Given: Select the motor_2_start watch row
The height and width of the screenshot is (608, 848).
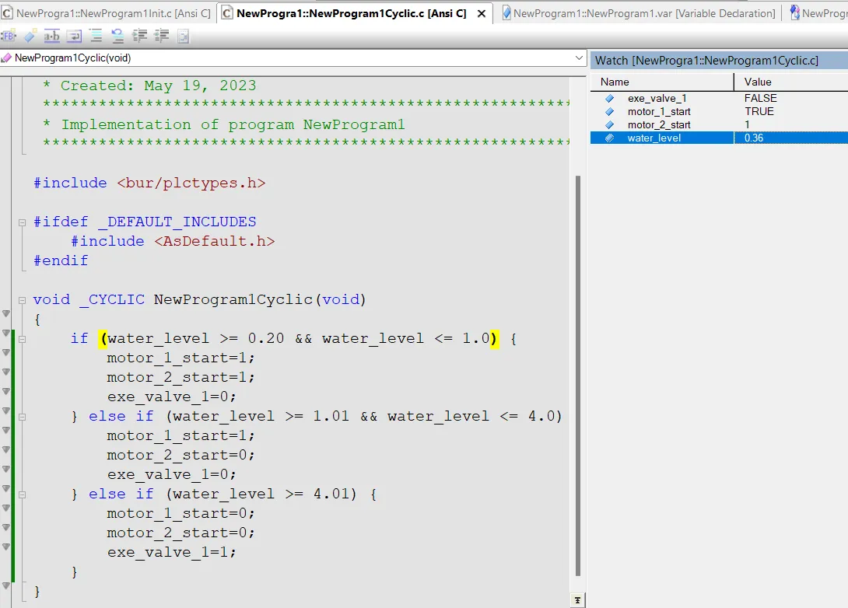Looking at the screenshot, I should coord(720,125).
